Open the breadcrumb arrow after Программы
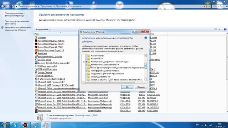 point(54,6)
